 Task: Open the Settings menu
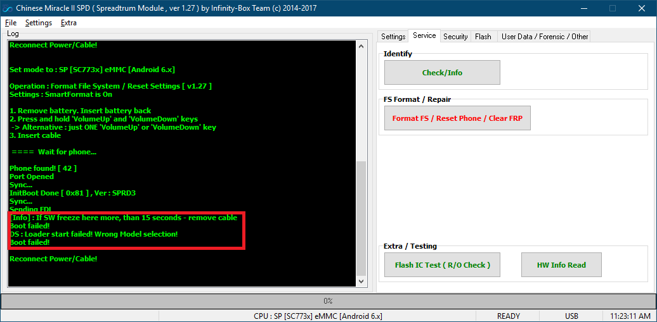39,23
